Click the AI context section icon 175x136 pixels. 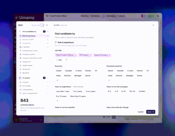coord(20,78)
